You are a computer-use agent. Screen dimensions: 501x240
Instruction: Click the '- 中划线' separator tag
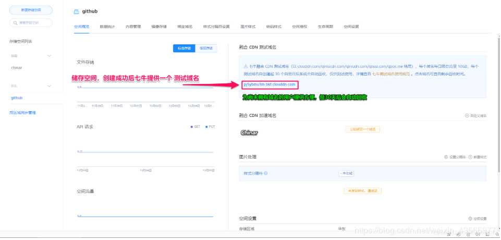click(x=346, y=173)
